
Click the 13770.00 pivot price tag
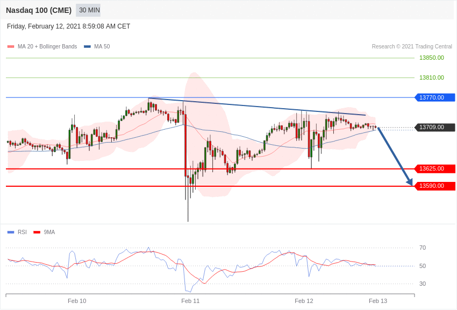(x=434, y=97)
